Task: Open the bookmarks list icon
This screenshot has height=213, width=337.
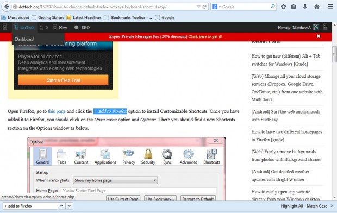Action: pyautogui.click(x=294, y=7)
